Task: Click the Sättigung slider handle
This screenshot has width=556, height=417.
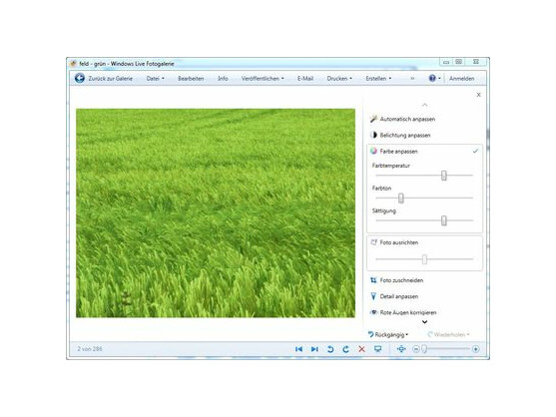Action: pyautogui.click(x=443, y=220)
